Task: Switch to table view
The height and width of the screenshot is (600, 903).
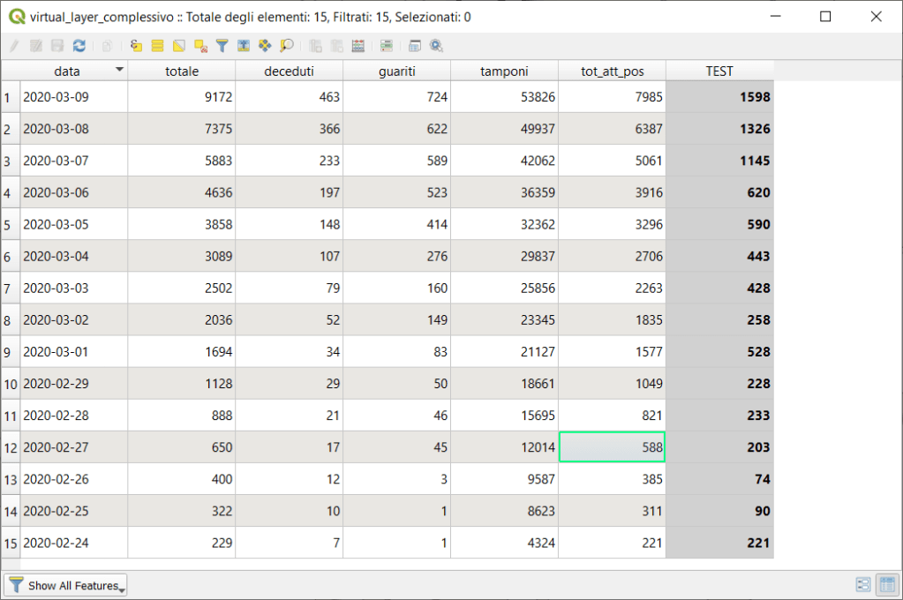Action: [885, 585]
